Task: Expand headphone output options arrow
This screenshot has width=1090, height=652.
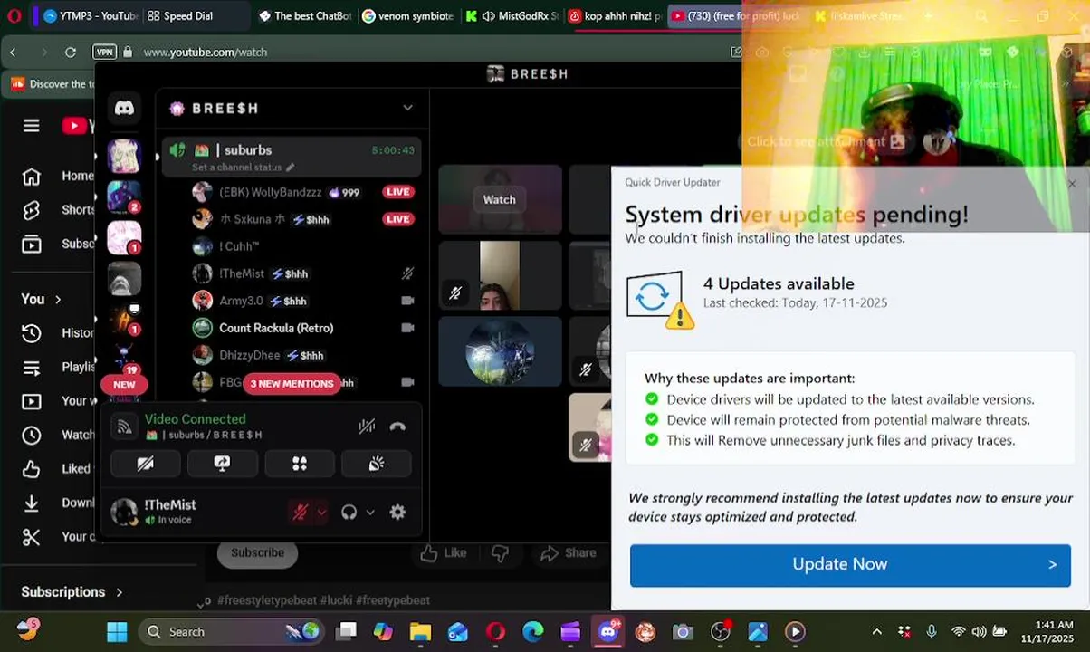Action: pyautogui.click(x=369, y=513)
